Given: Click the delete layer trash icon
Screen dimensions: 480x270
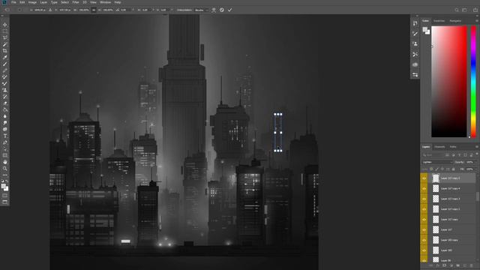Looking at the screenshot, I should (x=472, y=265).
